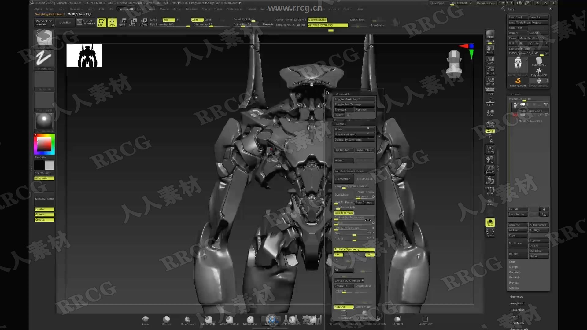
Task: Choose the PolyMesh3D star tool
Action: (x=539, y=72)
